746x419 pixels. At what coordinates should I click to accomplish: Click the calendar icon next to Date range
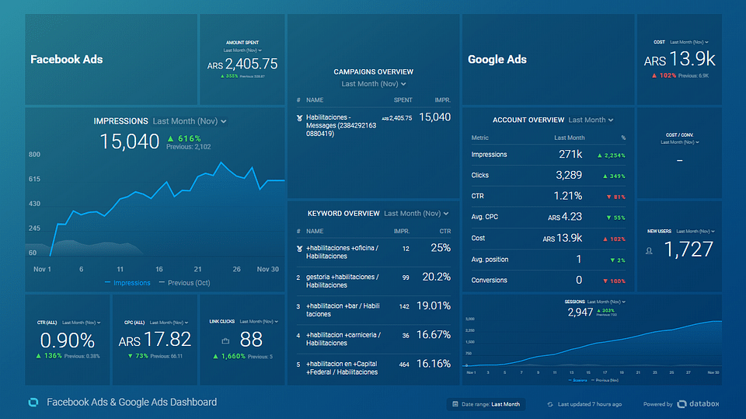coord(455,404)
